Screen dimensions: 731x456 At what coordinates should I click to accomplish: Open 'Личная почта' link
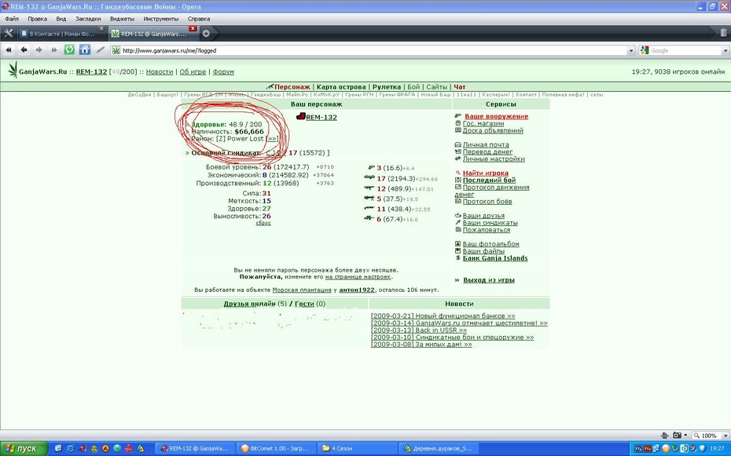pyautogui.click(x=486, y=144)
